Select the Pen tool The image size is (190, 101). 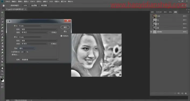[x=2, y=56]
